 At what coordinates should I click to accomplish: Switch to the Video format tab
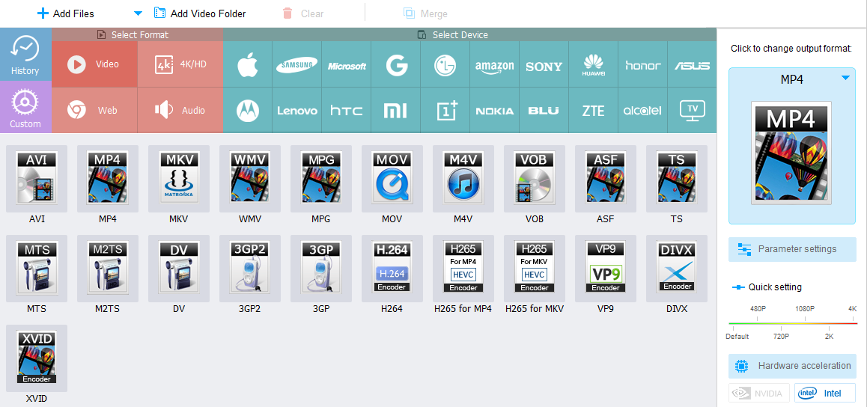click(94, 64)
